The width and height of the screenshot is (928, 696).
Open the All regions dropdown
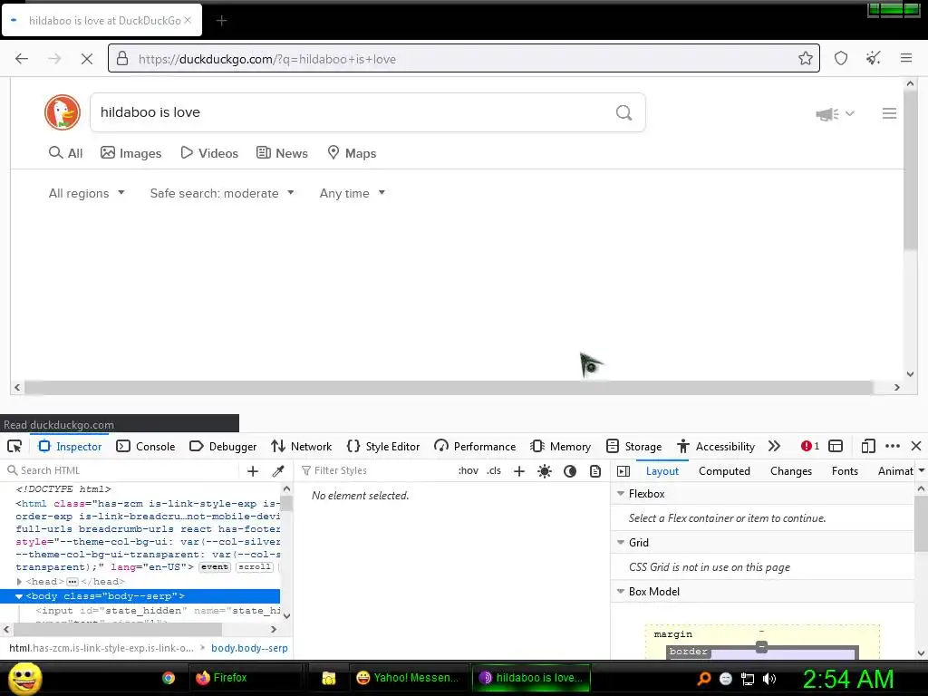pyautogui.click(x=86, y=194)
